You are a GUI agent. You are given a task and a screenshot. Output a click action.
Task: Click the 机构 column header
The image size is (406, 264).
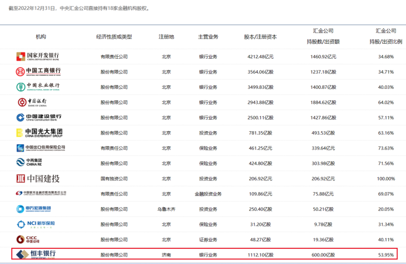tap(41, 37)
